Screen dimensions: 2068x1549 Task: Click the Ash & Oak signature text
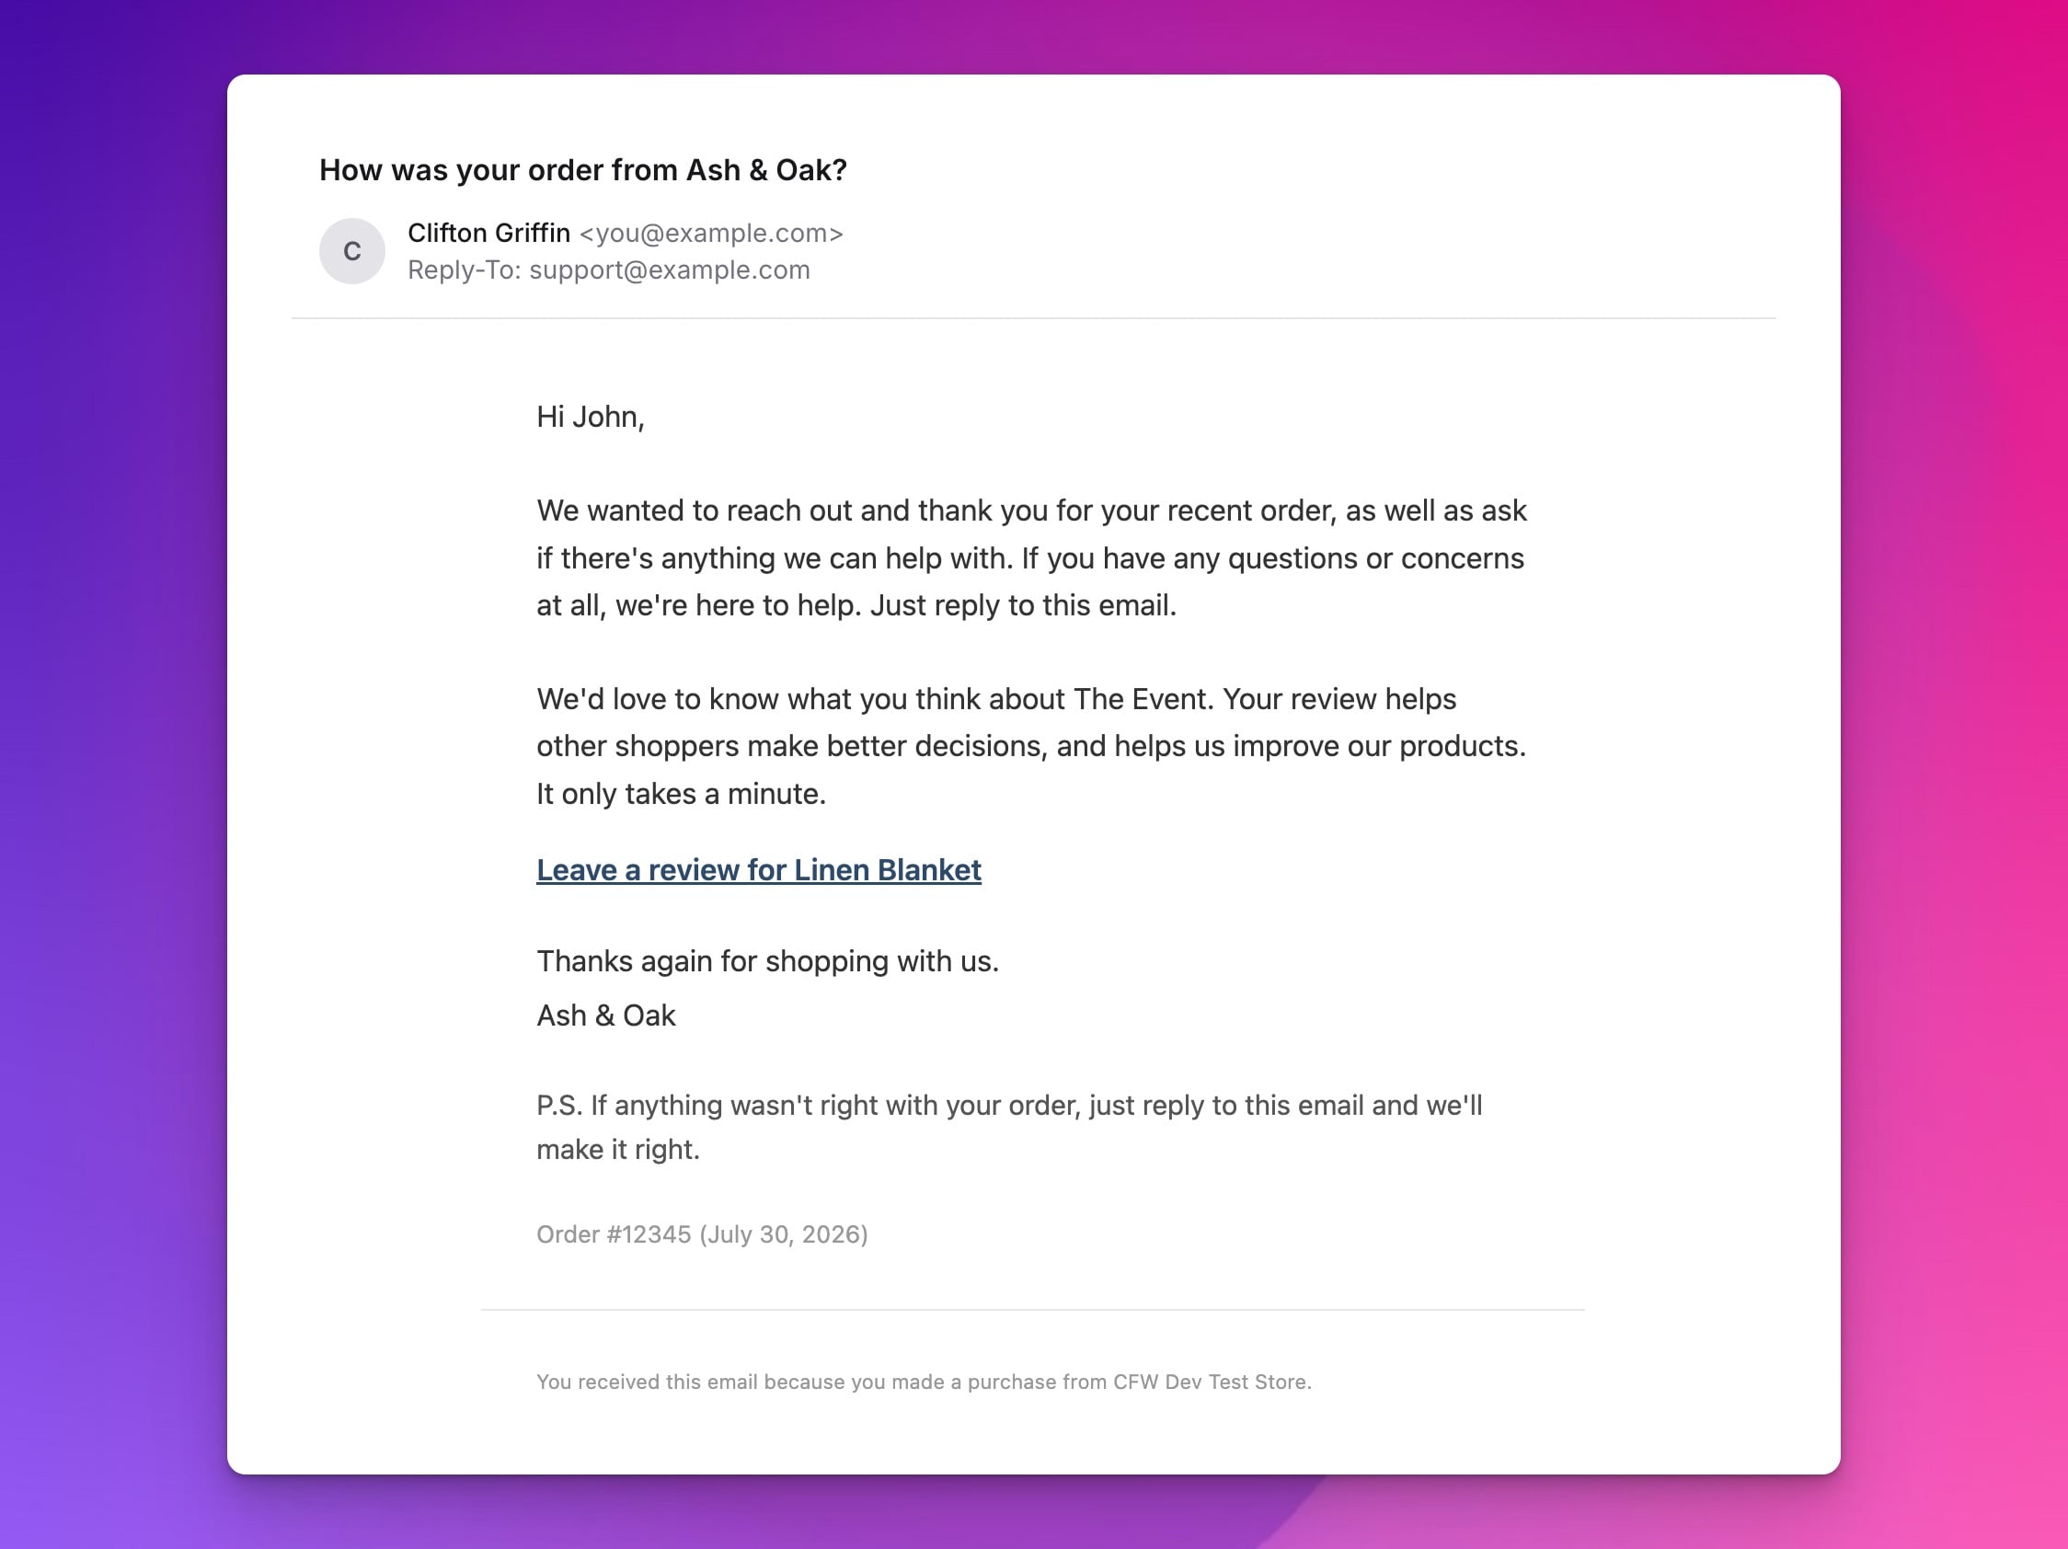tap(606, 1015)
